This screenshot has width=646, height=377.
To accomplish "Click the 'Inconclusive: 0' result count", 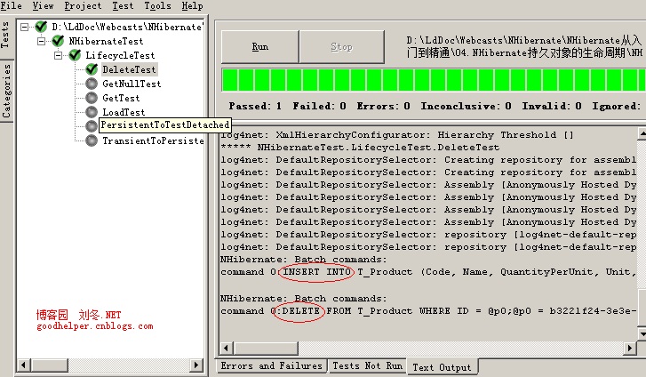I will click(466, 106).
